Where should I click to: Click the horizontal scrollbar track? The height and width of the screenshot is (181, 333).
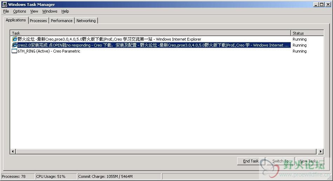click(x=166, y=151)
